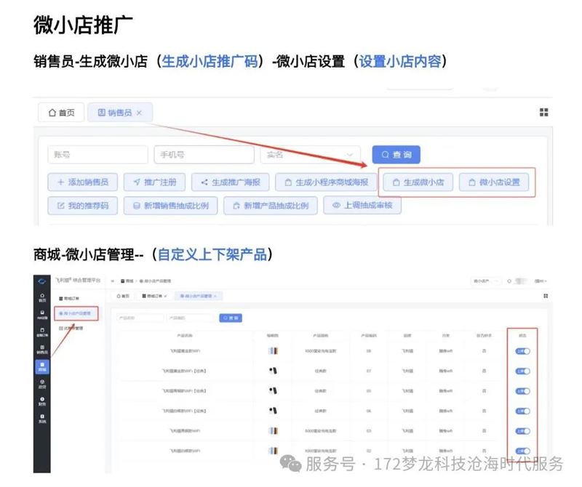The height and width of the screenshot is (487, 582).
Task: Open the 系统 icon in the dark sidebar
Action: pyautogui.click(x=41, y=419)
